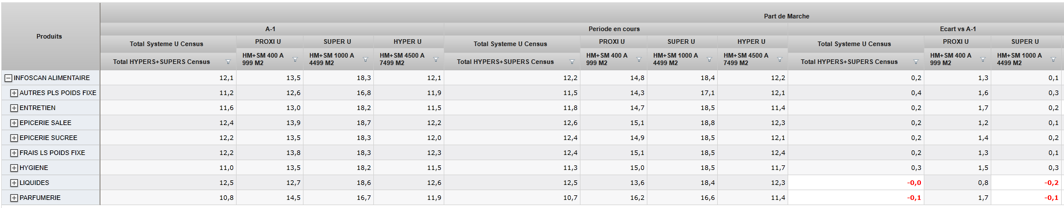Expand the ENTRETIEN row
The height and width of the screenshot is (208, 1064).
[14, 108]
